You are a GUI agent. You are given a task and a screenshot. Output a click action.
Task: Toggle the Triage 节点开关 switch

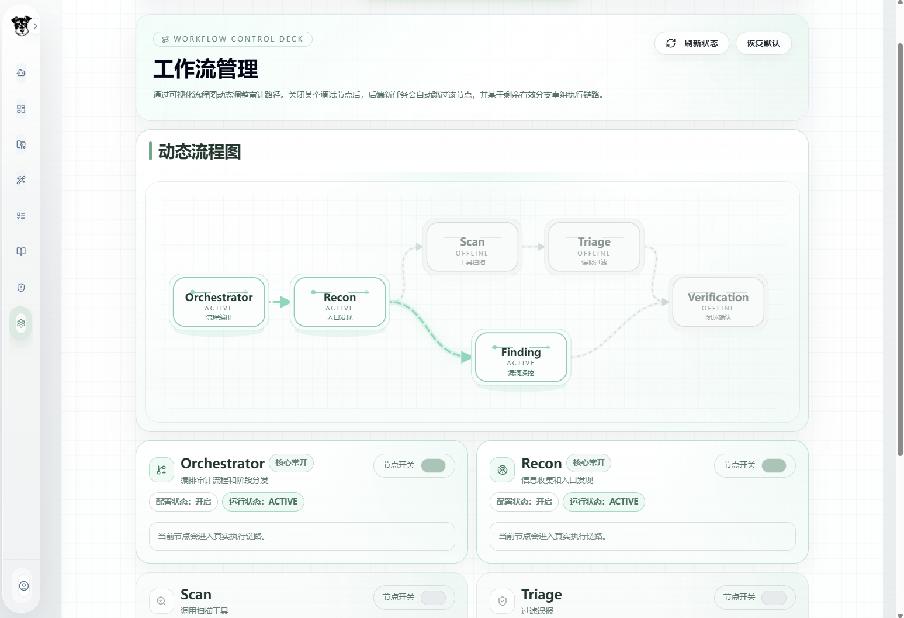774,598
